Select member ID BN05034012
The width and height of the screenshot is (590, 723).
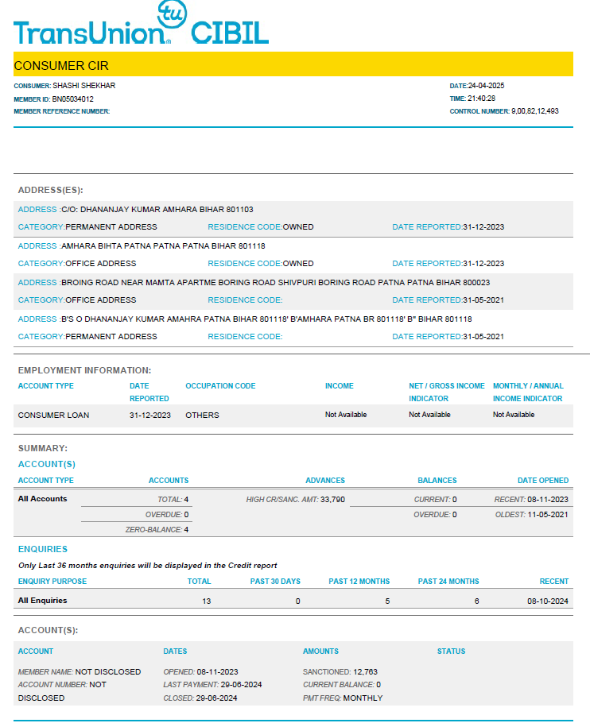click(73, 99)
